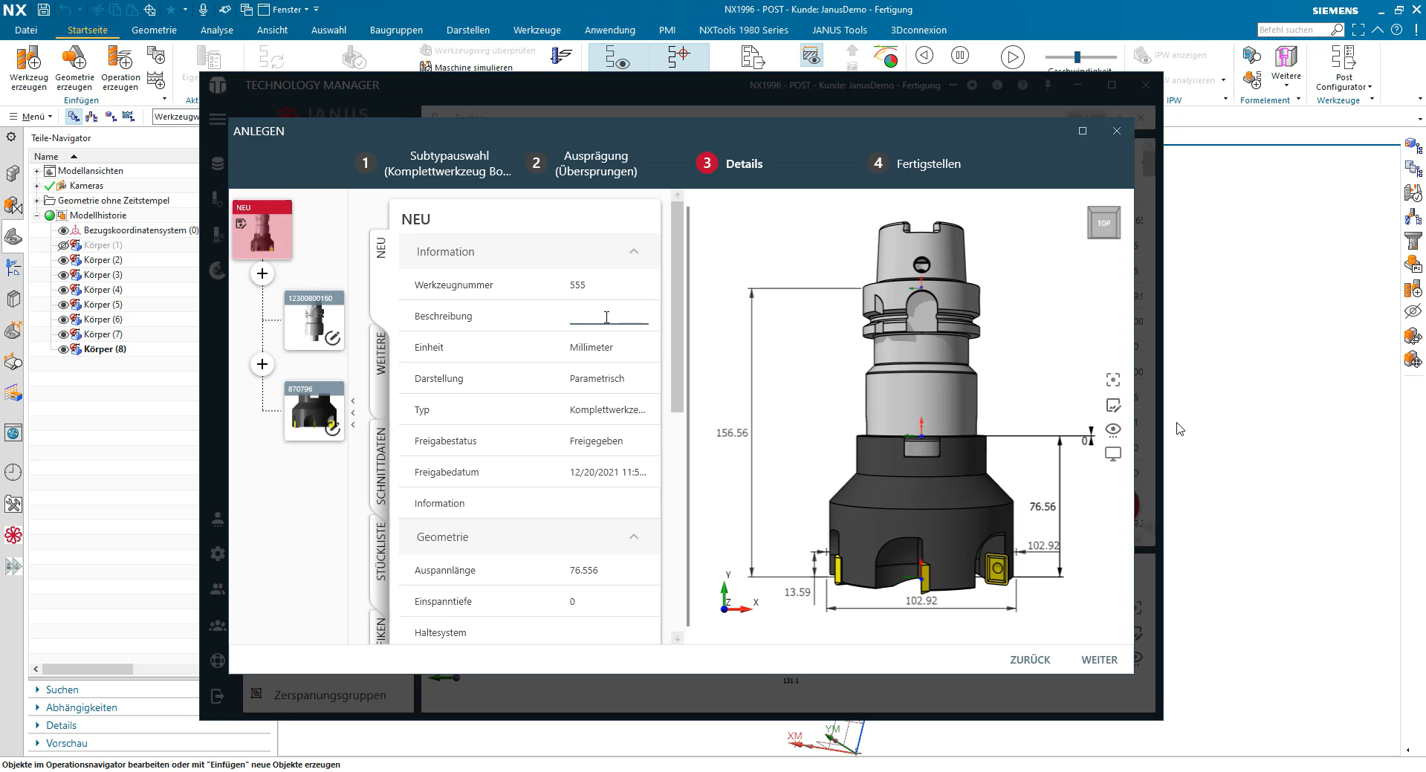
Task: Toggle visibility of Körper (2)
Action: [x=63, y=260]
